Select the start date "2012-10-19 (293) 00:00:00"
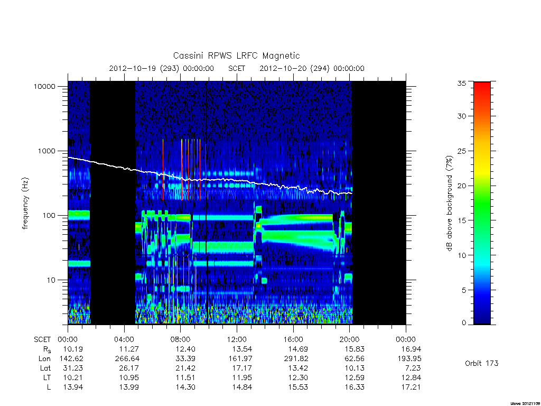Viewport: 541px width, 406px height. pyautogui.click(x=162, y=68)
